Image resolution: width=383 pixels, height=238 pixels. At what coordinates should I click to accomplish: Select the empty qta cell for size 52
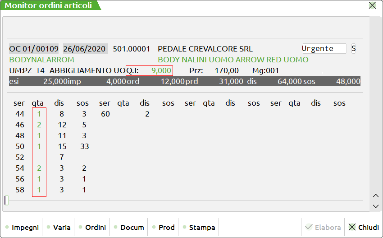[39, 157]
